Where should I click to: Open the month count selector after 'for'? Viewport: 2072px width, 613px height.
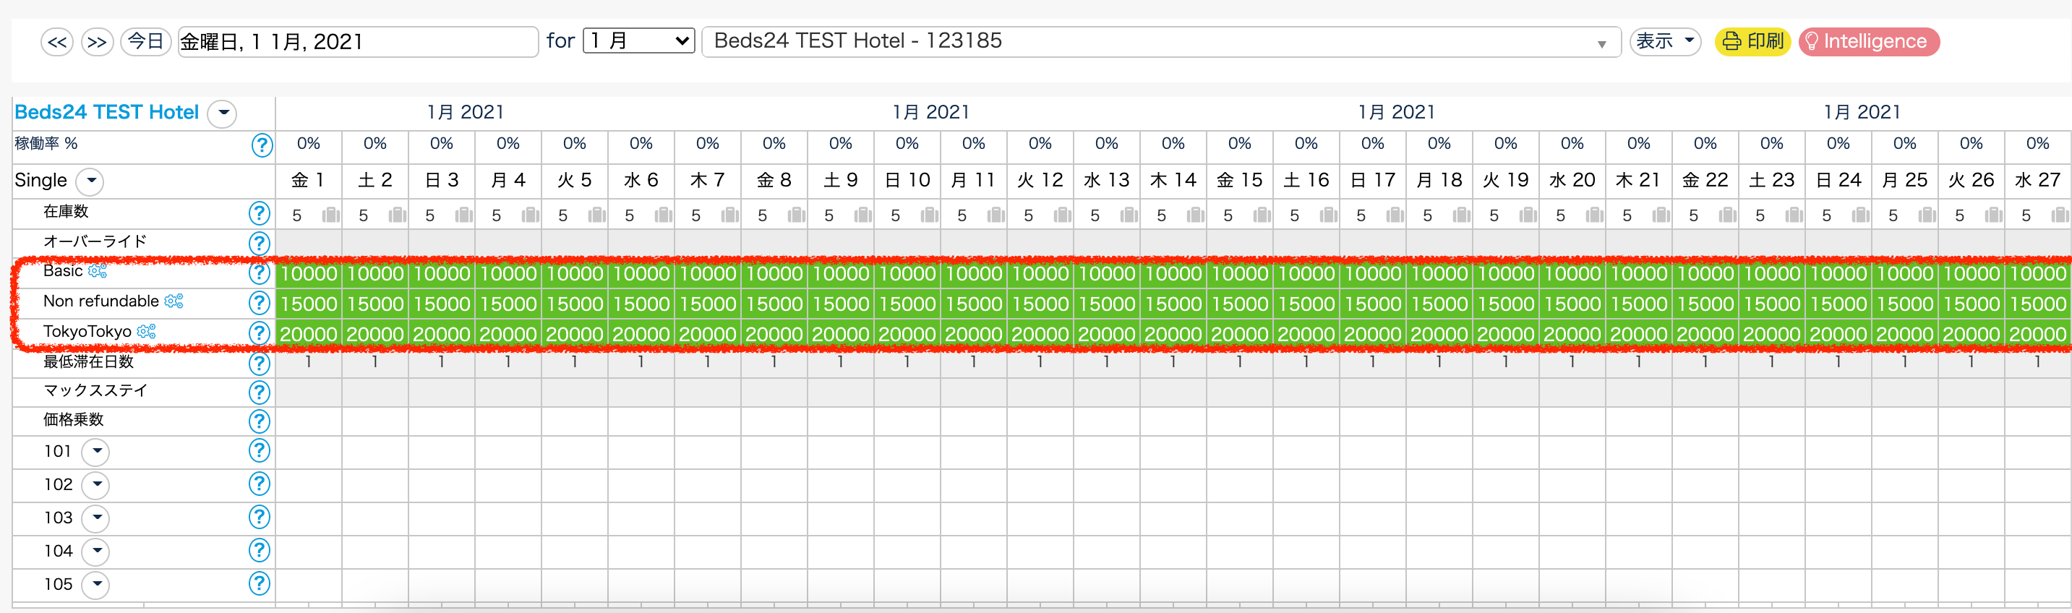point(638,41)
